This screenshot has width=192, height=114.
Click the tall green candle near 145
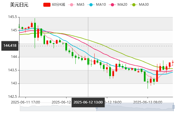[35, 30]
